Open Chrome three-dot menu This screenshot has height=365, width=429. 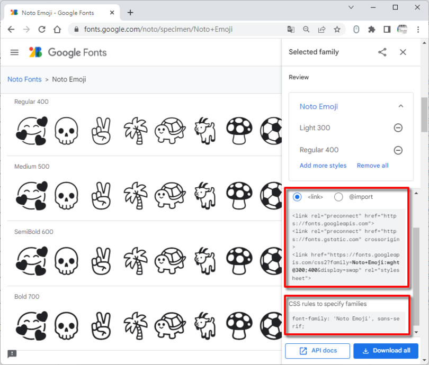pos(418,29)
